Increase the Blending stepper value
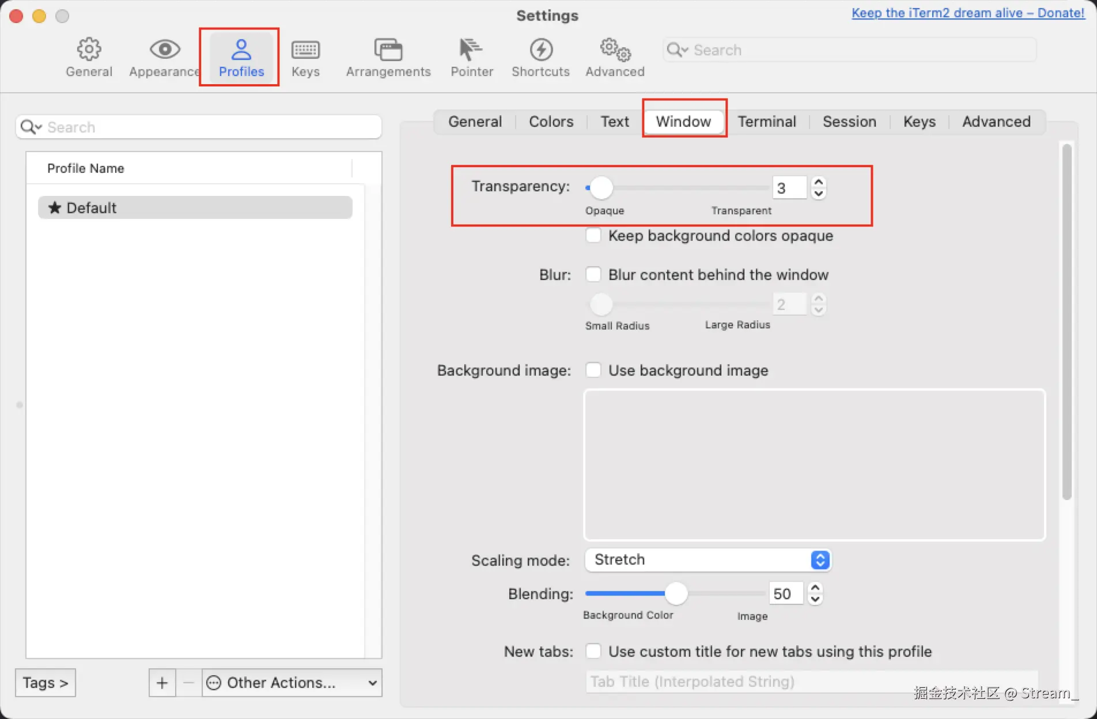Viewport: 1097px width, 719px height. pyautogui.click(x=815, y=588)
